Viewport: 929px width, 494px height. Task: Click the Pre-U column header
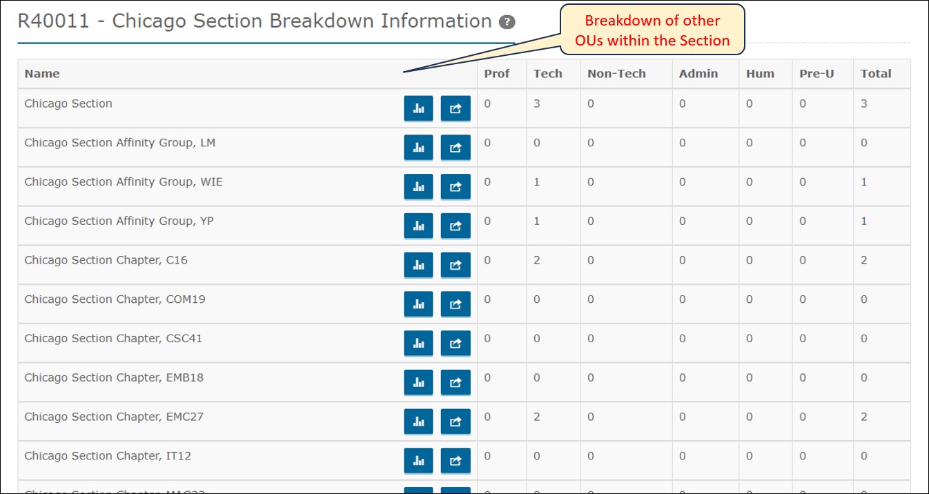pos(816,74)
